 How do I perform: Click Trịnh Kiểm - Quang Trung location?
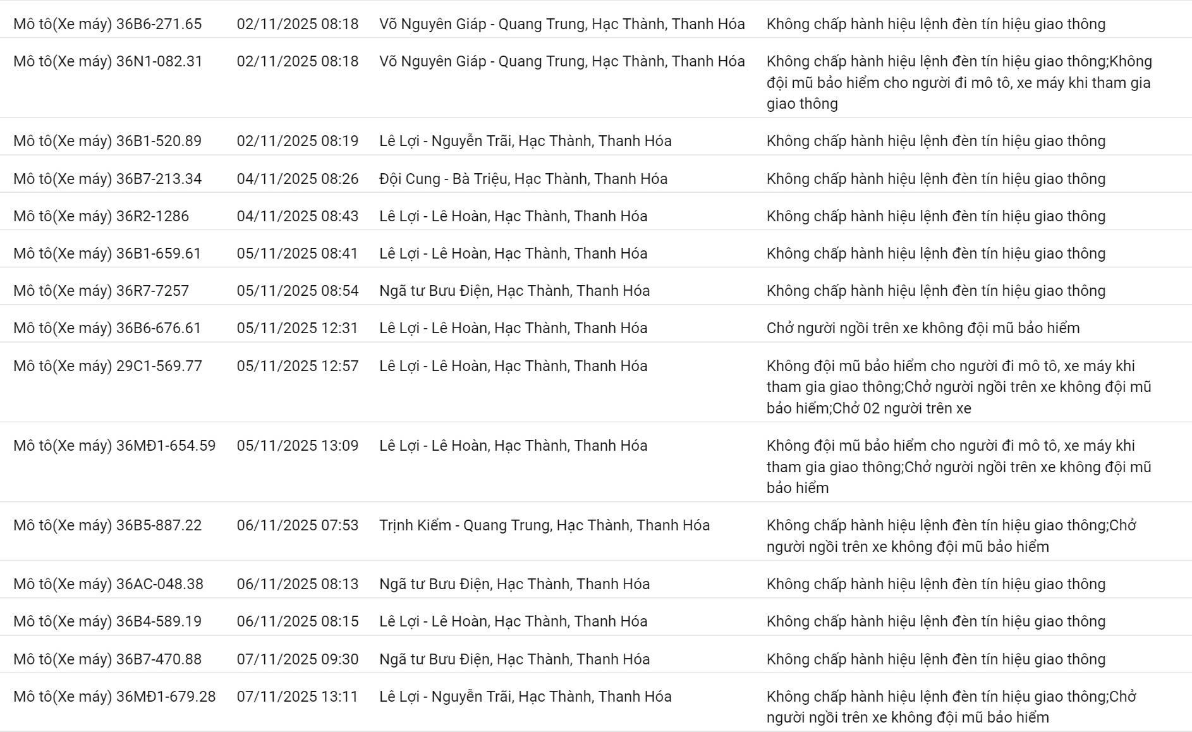click(544, 525)
